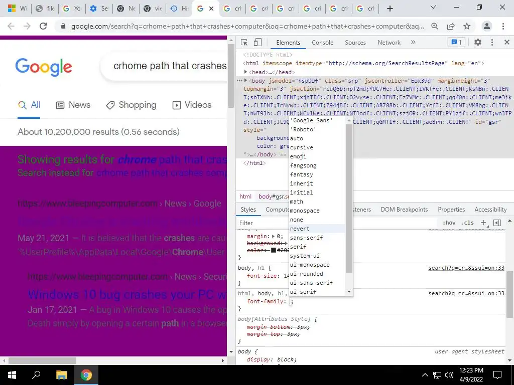Switch to the Network tab

click(x=389, y=43)
